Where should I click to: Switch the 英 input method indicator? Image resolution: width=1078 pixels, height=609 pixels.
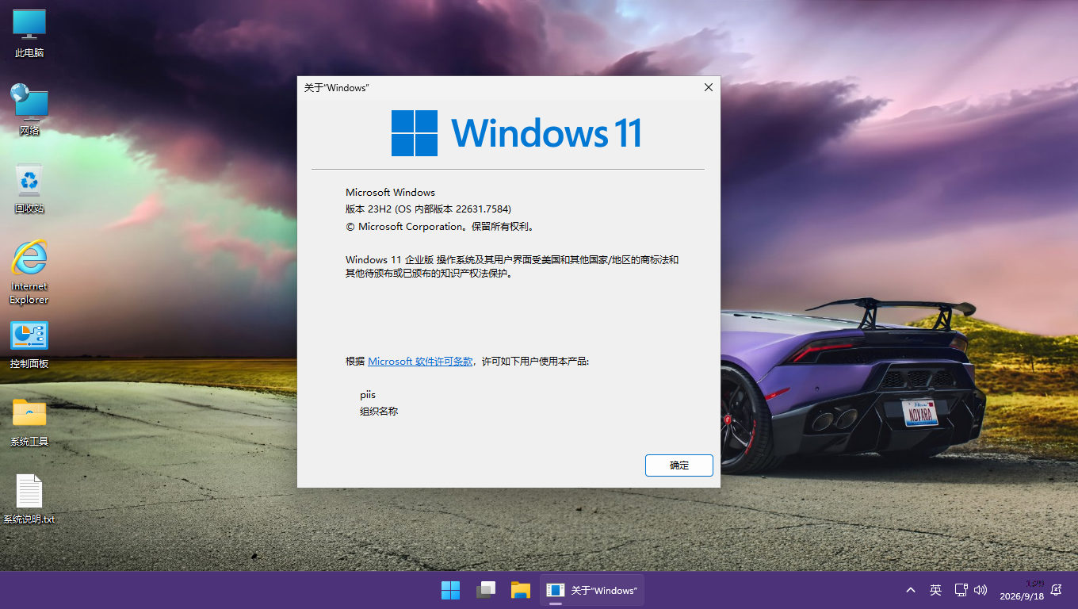pos(935,590)
